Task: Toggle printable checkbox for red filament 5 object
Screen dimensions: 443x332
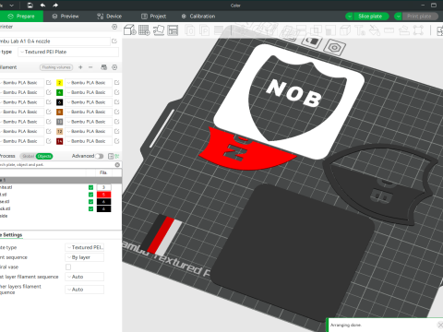Action: (x=90, y=195)
